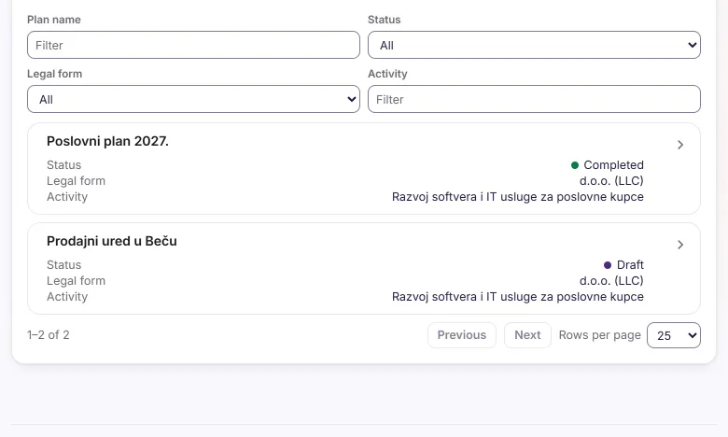Focus the Activity filter field

click(x=534, y=99)
